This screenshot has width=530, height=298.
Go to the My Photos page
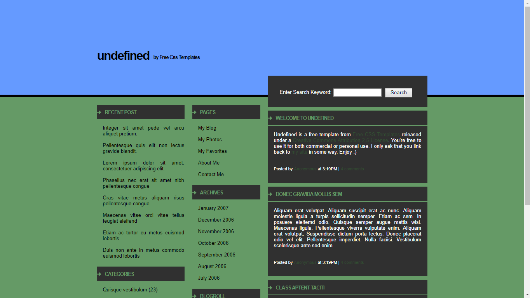pyautogui.click(x=210, y=139)
